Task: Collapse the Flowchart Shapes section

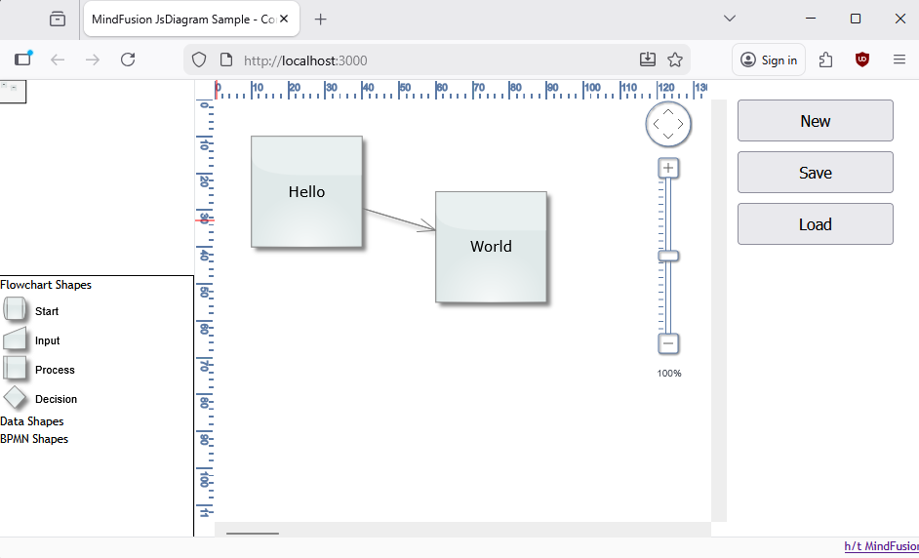Action: pos(46,285)
